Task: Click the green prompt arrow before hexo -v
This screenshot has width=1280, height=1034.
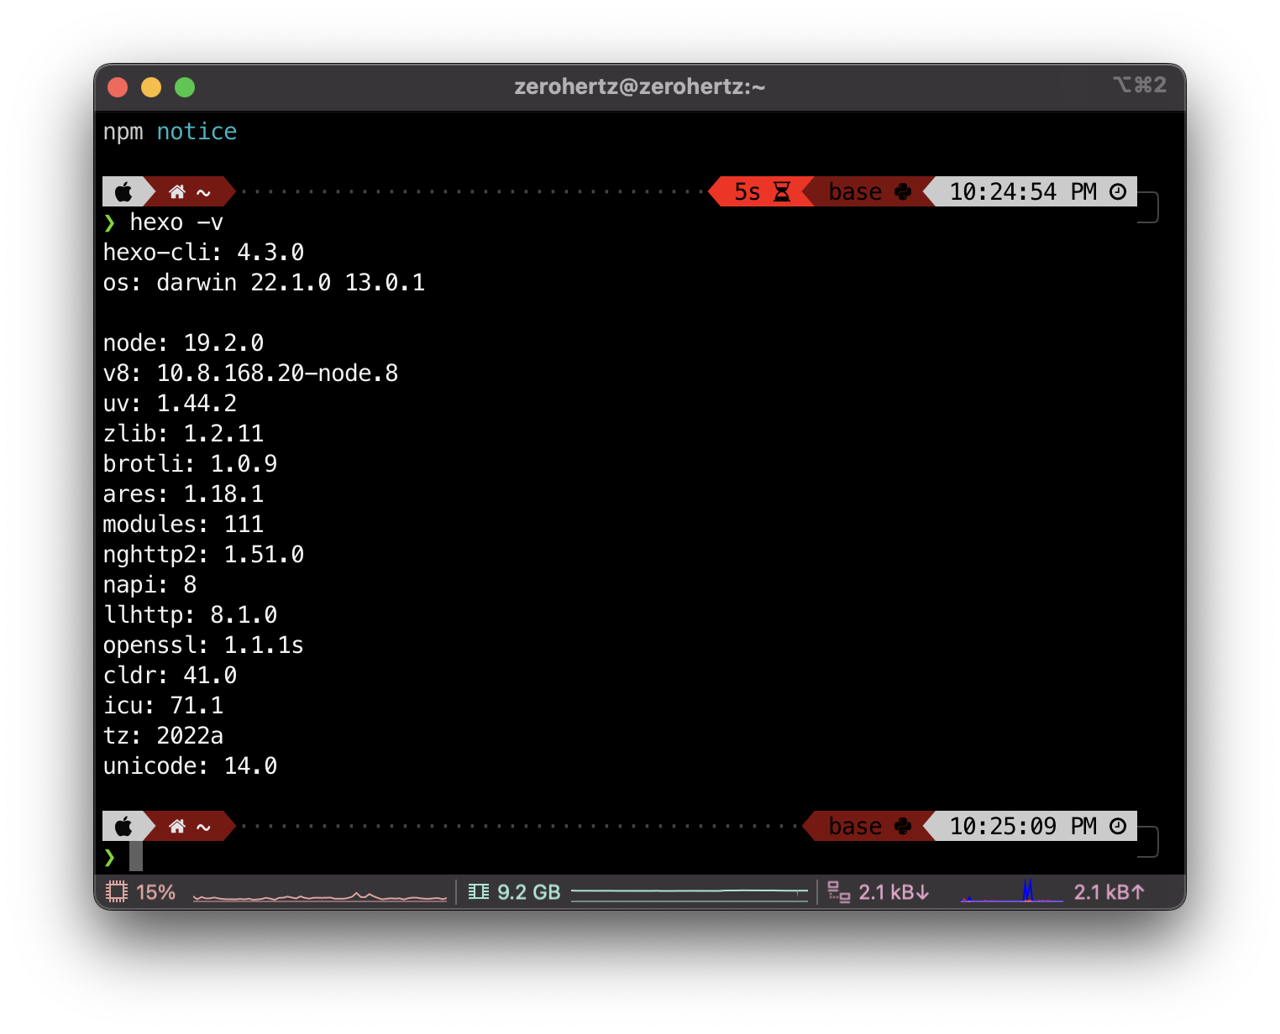Action: click(x=109, y=222)
